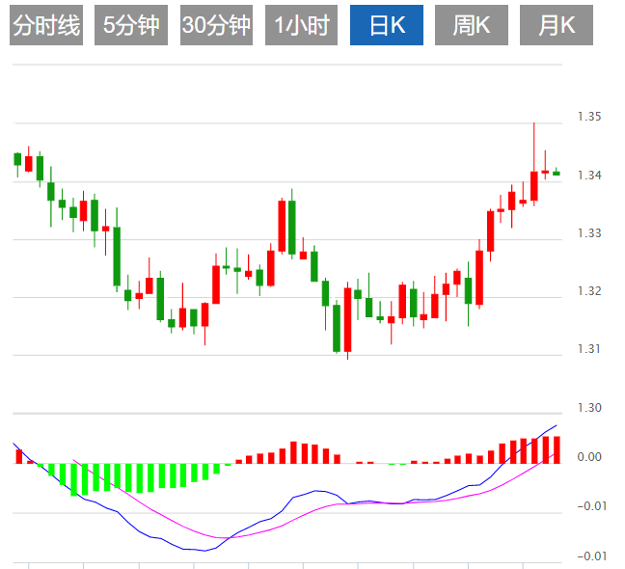Click the 0.00 MACD axis label
The image size is (625, 569).
589,457
